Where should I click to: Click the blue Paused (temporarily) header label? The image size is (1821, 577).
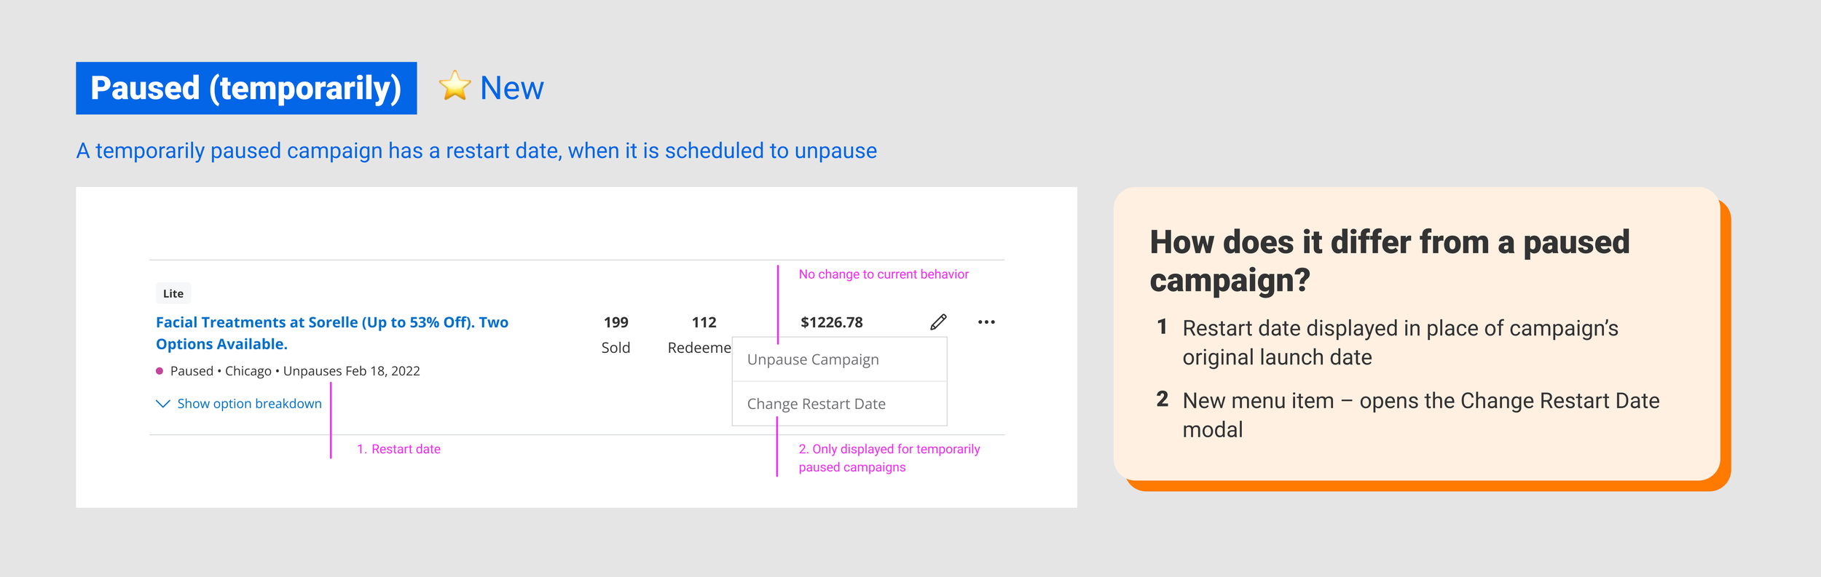246,88
